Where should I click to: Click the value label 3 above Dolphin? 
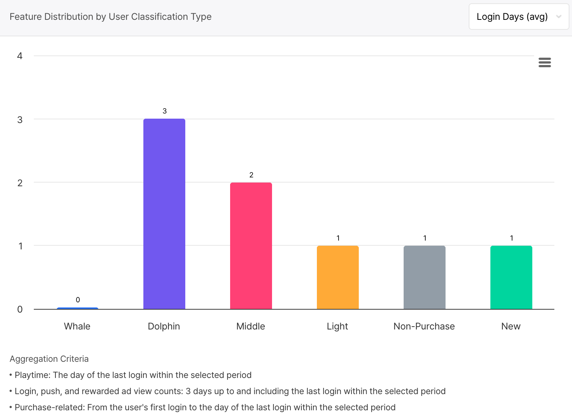click(x=165, y=111)
